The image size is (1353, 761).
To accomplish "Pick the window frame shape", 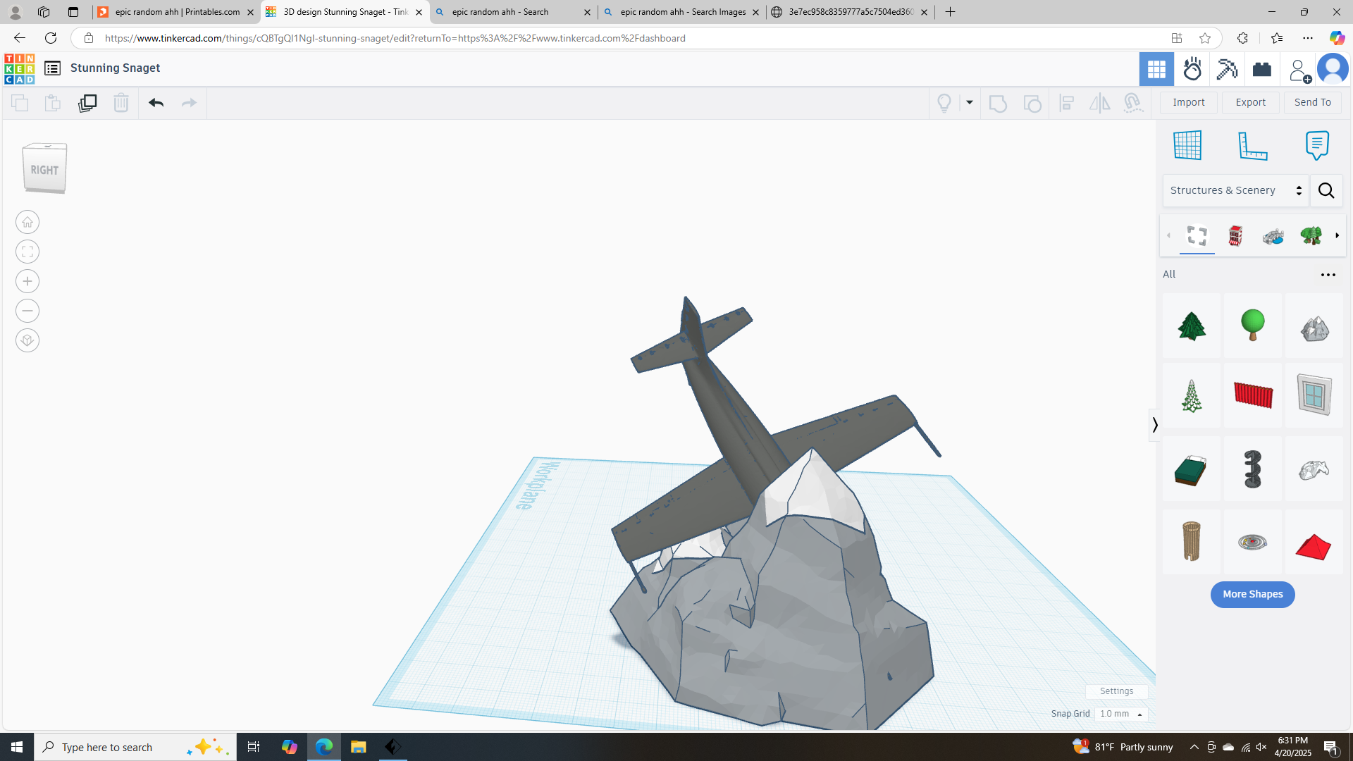I will tap(1314, 395).
